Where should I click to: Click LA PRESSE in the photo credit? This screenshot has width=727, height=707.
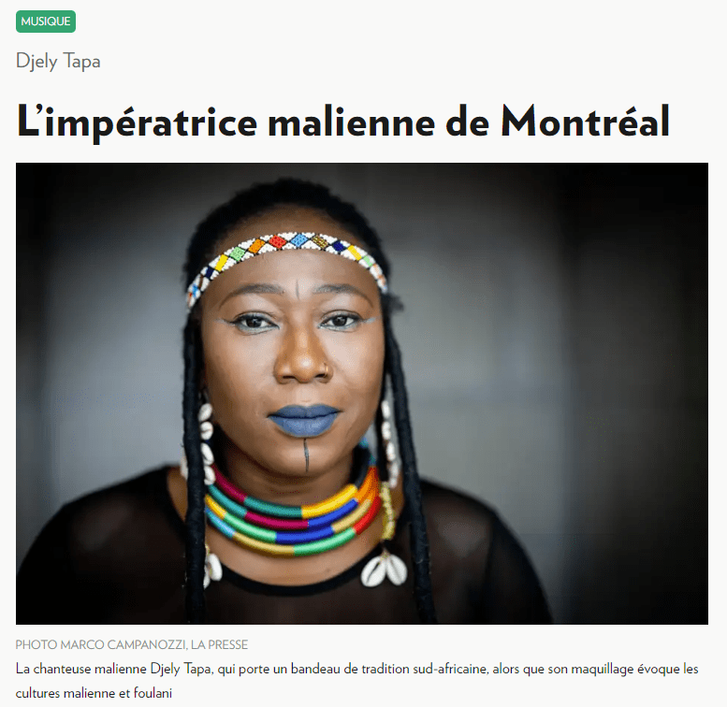coord(219,645)
